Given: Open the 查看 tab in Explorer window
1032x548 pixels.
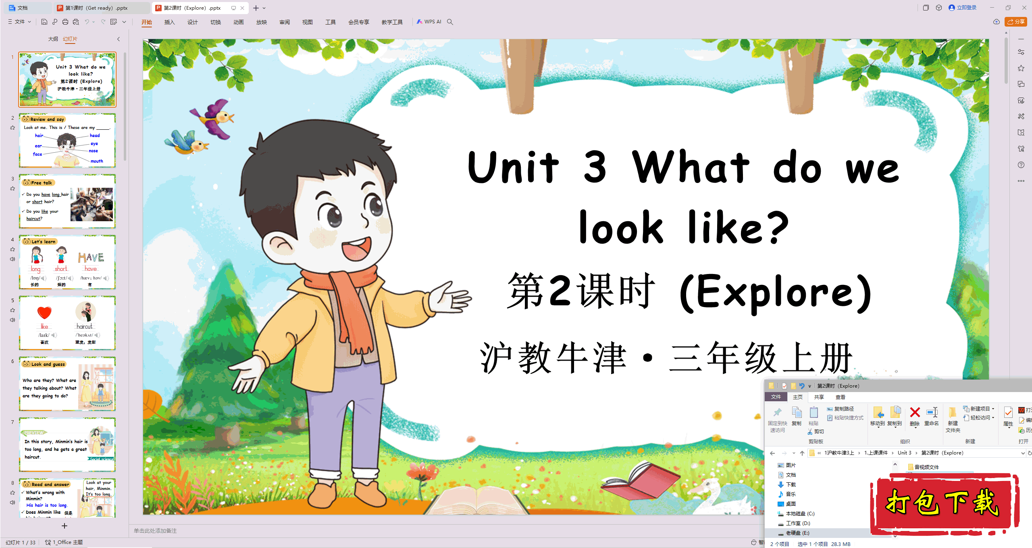Looking at the screenshot, I should pyautogui.click(x=840, y=397).
